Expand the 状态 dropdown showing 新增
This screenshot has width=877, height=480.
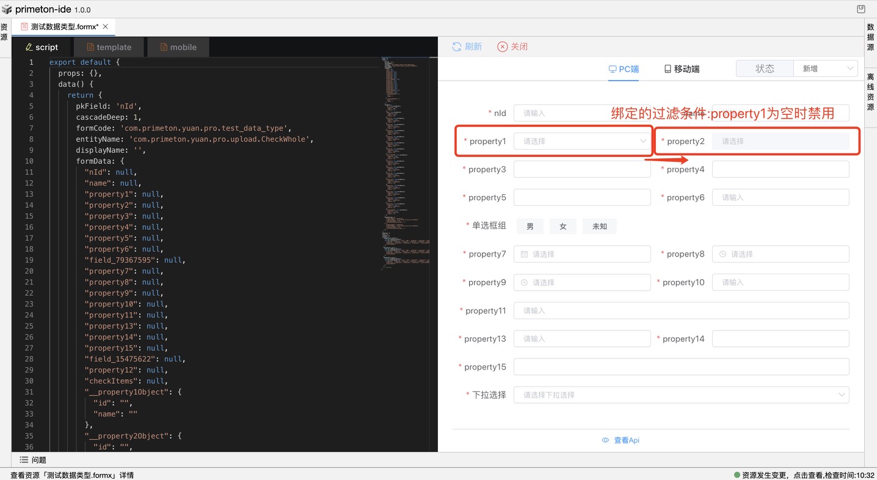(825, 69)
